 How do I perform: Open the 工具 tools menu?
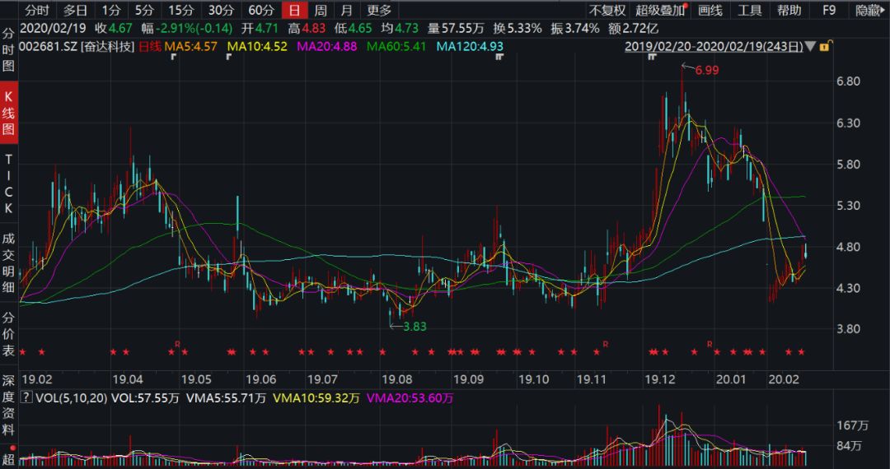coord(749,11)
